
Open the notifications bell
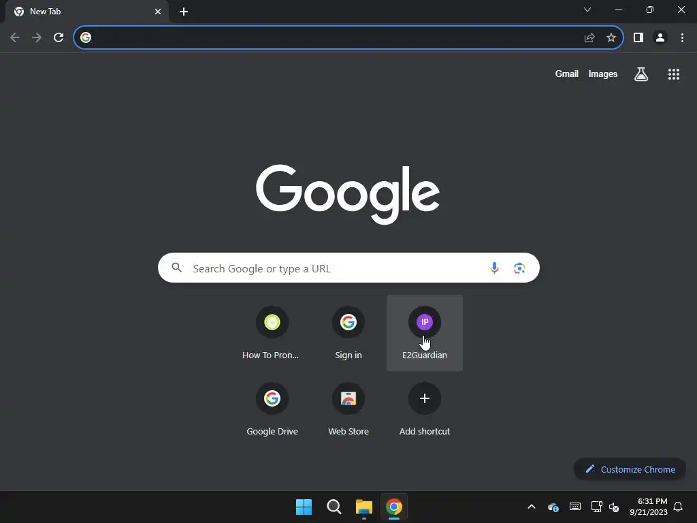pyautogui.click(x=679, y=507)
